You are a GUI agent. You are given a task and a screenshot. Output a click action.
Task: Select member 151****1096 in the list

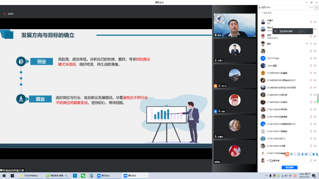click(273, 58)
